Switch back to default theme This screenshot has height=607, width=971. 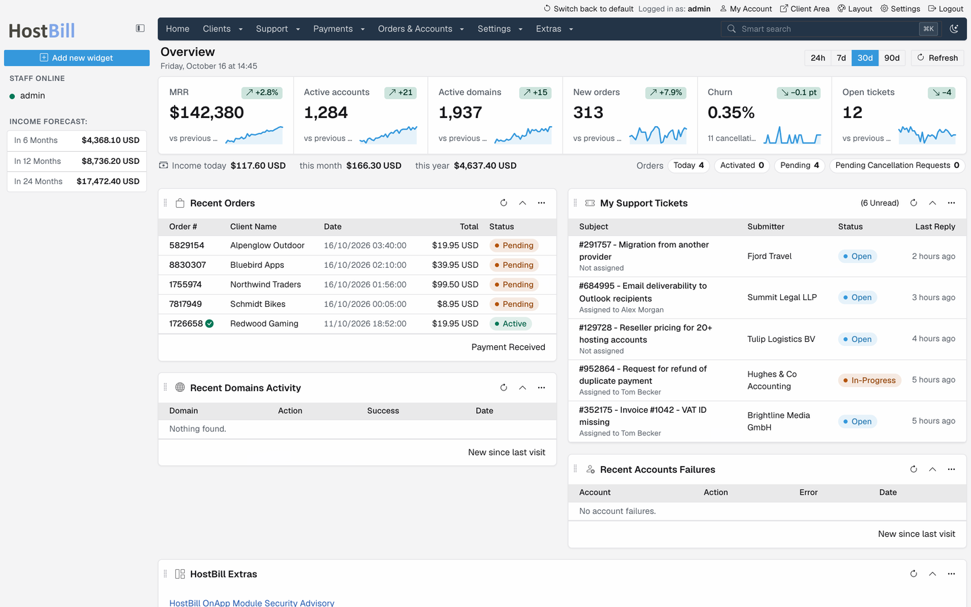point(589,9)
